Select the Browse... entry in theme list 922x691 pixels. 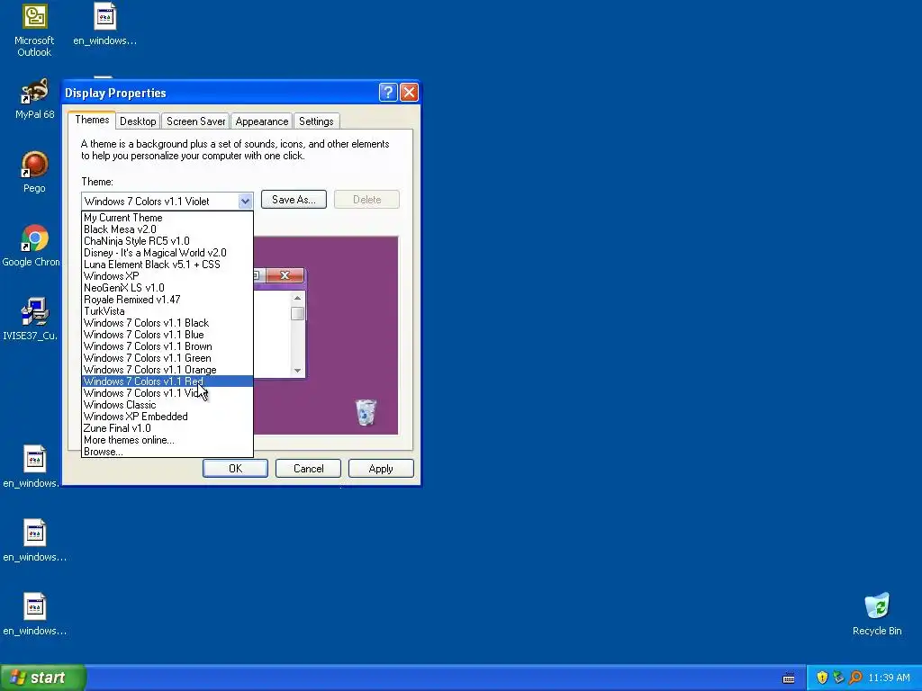point(167,452)
